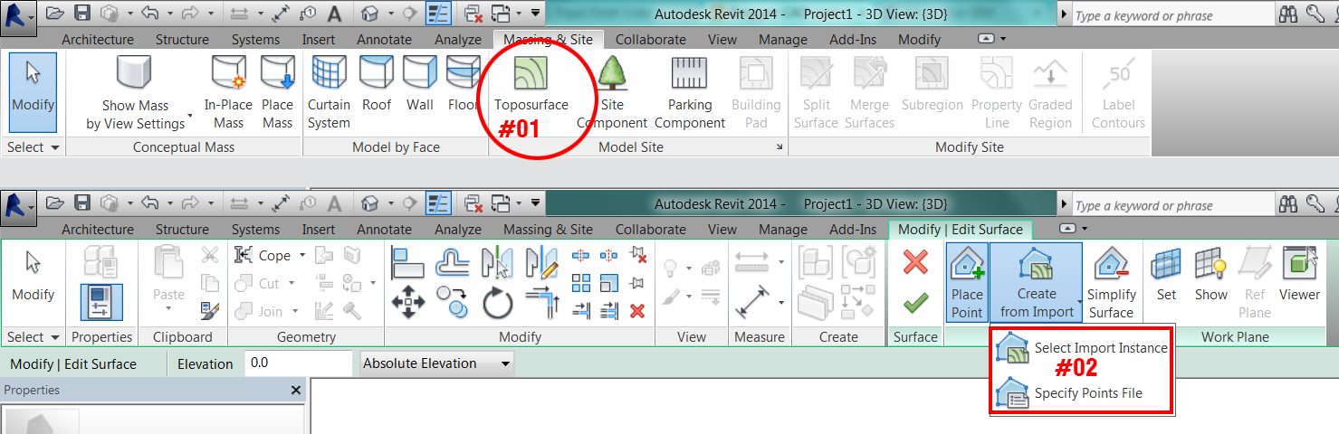The width and height of the screenshot is (1339, 434).
Task: Close the Properties palette
Action: (295, 391)
